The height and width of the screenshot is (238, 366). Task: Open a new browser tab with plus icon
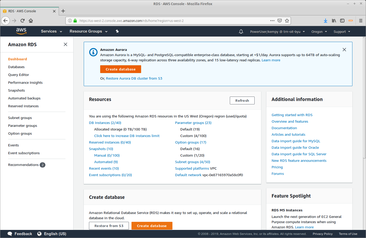63,11
